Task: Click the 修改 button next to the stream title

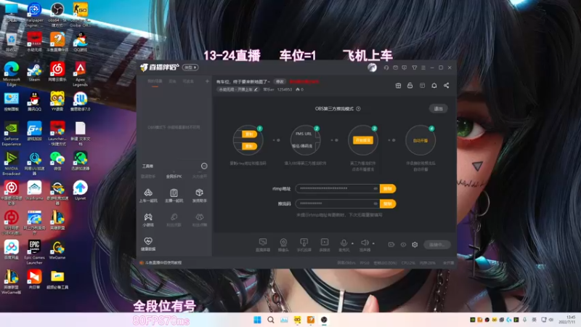Action: (280, 81)
